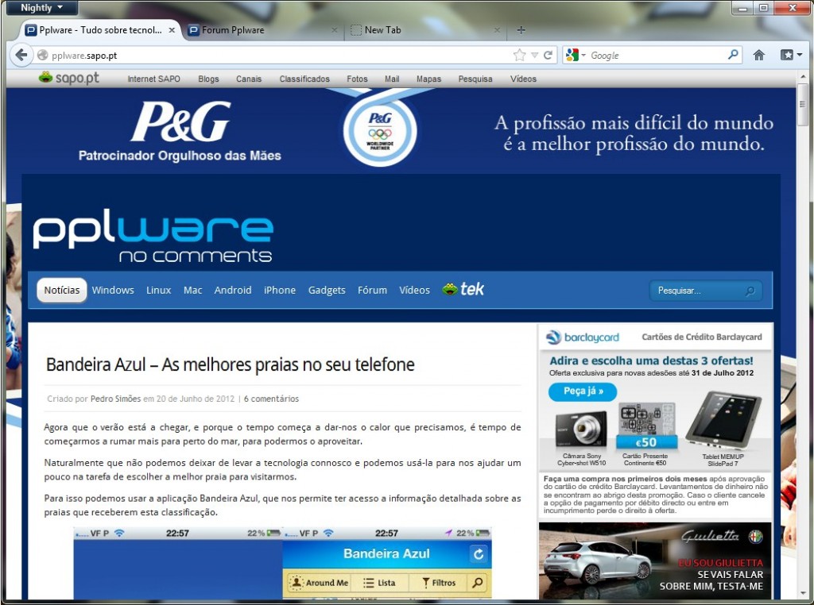Reload the page with the refresh icon

click(548, 55)
